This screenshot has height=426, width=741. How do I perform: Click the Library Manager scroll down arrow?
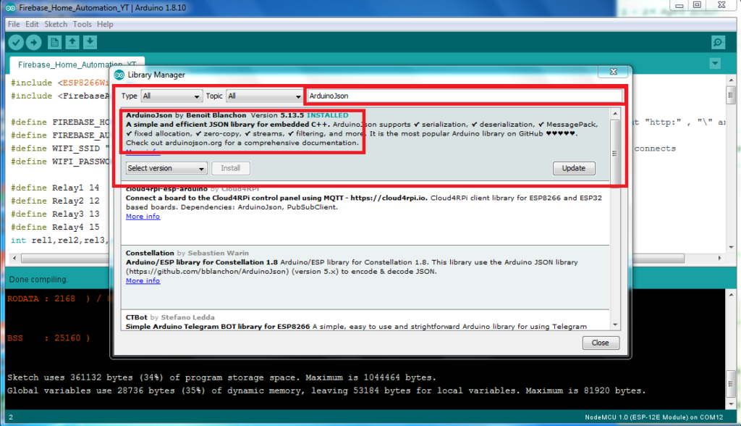pos(615,325)
